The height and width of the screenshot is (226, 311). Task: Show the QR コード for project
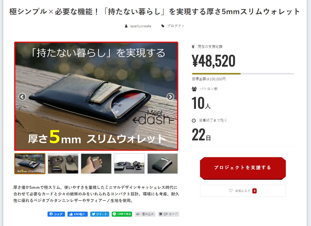point(169,214)
